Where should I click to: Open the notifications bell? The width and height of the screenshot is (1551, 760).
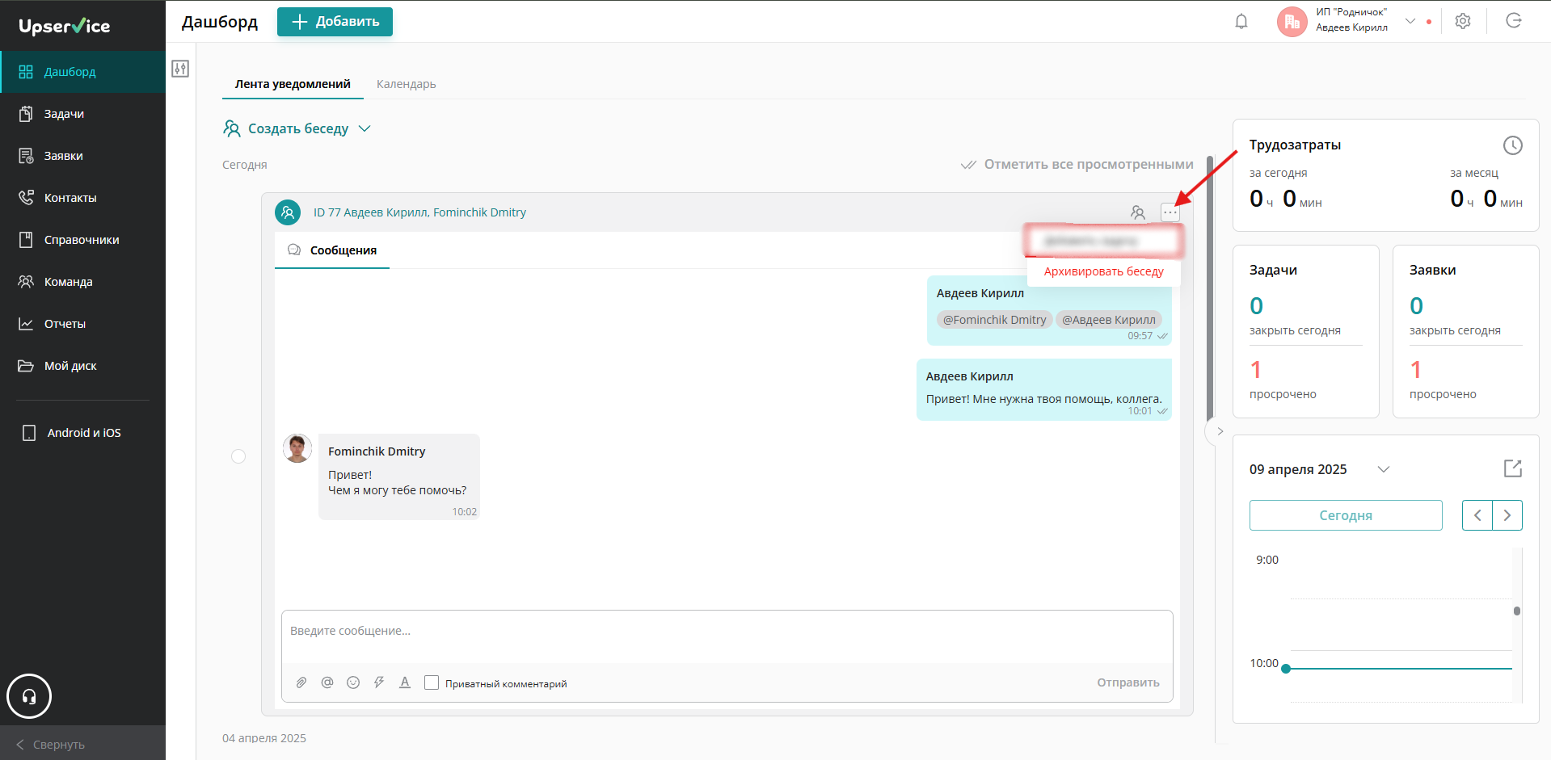[x=1241, y=22]
